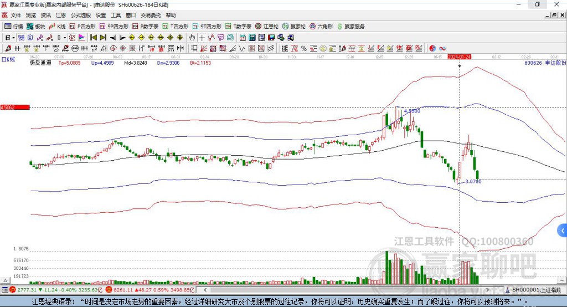Open the 公式选股 menu
Screen dimensions: 567x307
(81, 15)
